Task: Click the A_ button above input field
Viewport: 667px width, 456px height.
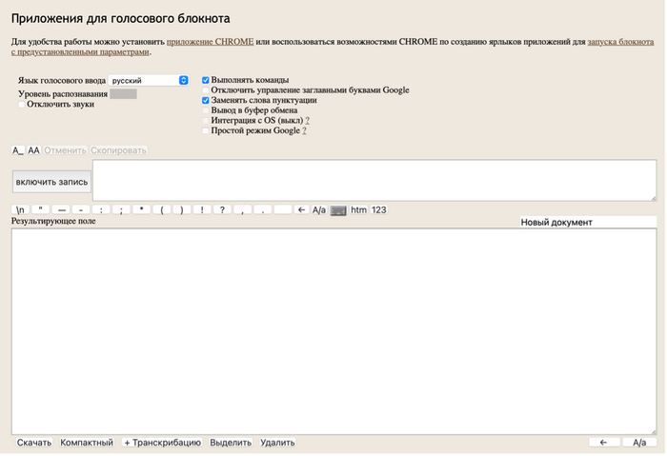Action: click(18, 150)
